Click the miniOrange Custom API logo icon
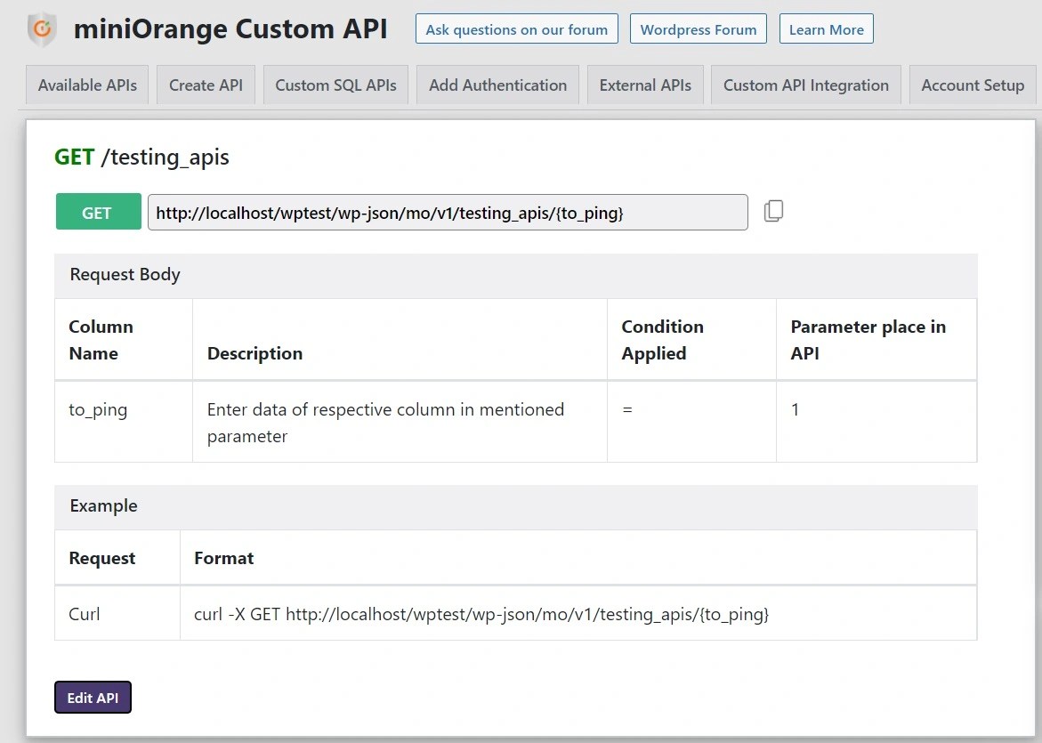The image size is (1042, 743). point(41,28)
